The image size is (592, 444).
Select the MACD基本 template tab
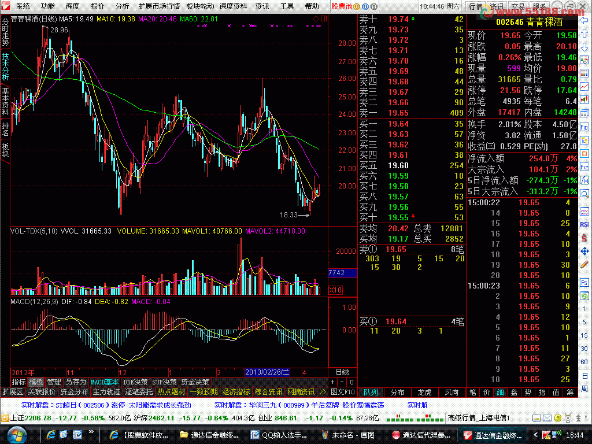pyautogui.click(x=105, y=382)
